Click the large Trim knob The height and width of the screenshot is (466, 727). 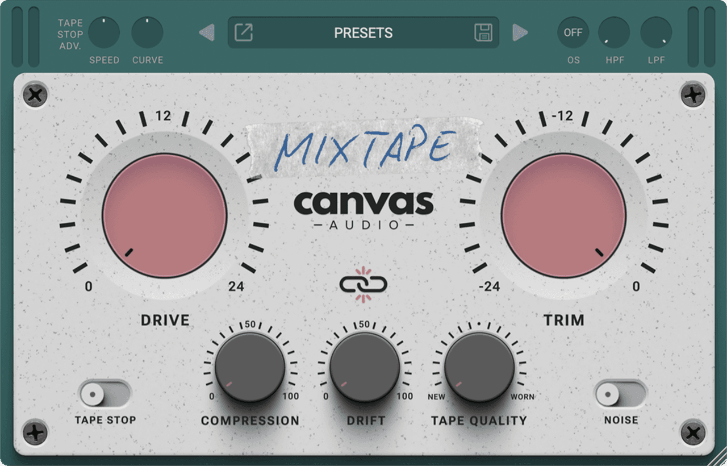(x=564, y=216)
